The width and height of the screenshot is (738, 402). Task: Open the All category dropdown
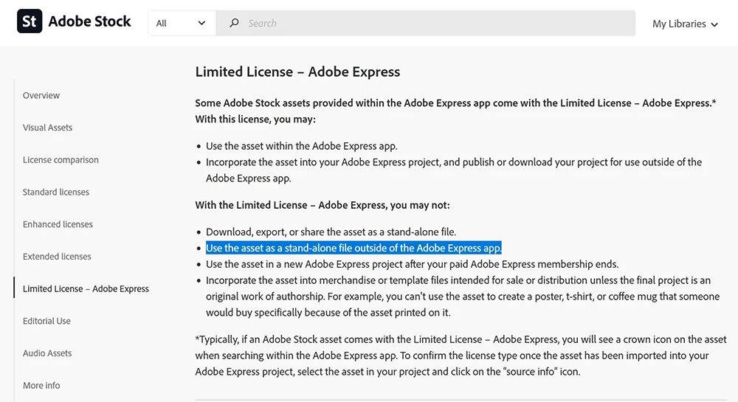tap(182, 23)
